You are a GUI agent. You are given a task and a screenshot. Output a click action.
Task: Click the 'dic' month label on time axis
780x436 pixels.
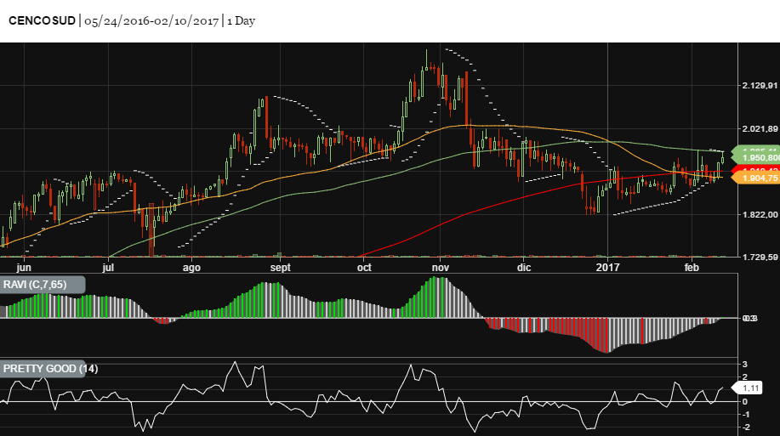tap(524, 268)
